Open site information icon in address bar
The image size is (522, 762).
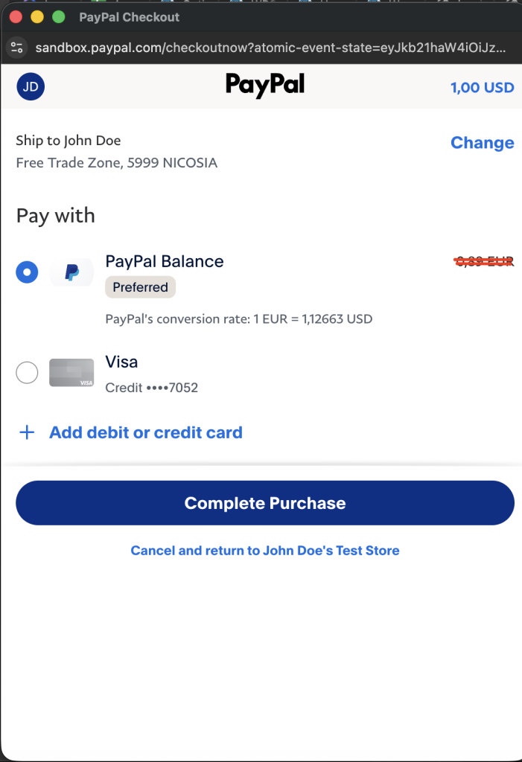point(16,48)
